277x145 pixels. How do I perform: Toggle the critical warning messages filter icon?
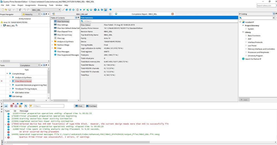(x=16, y=106)
